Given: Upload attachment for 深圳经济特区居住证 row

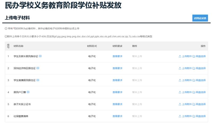Looking at the screenshot, I should [185, 68].
